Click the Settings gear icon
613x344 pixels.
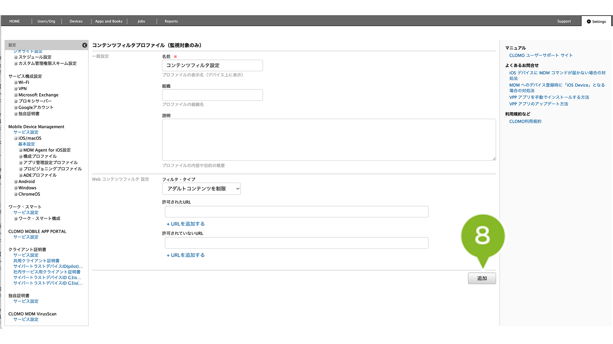(589, 21)
